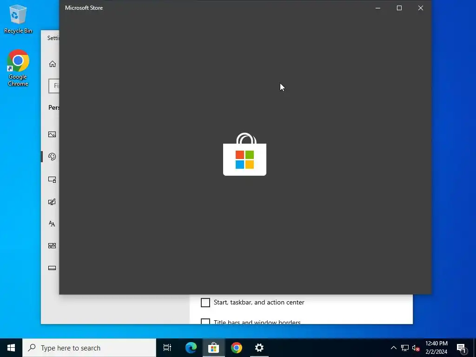
Task: Click Find a setting box in Settings
Action: tap(54, 86)
